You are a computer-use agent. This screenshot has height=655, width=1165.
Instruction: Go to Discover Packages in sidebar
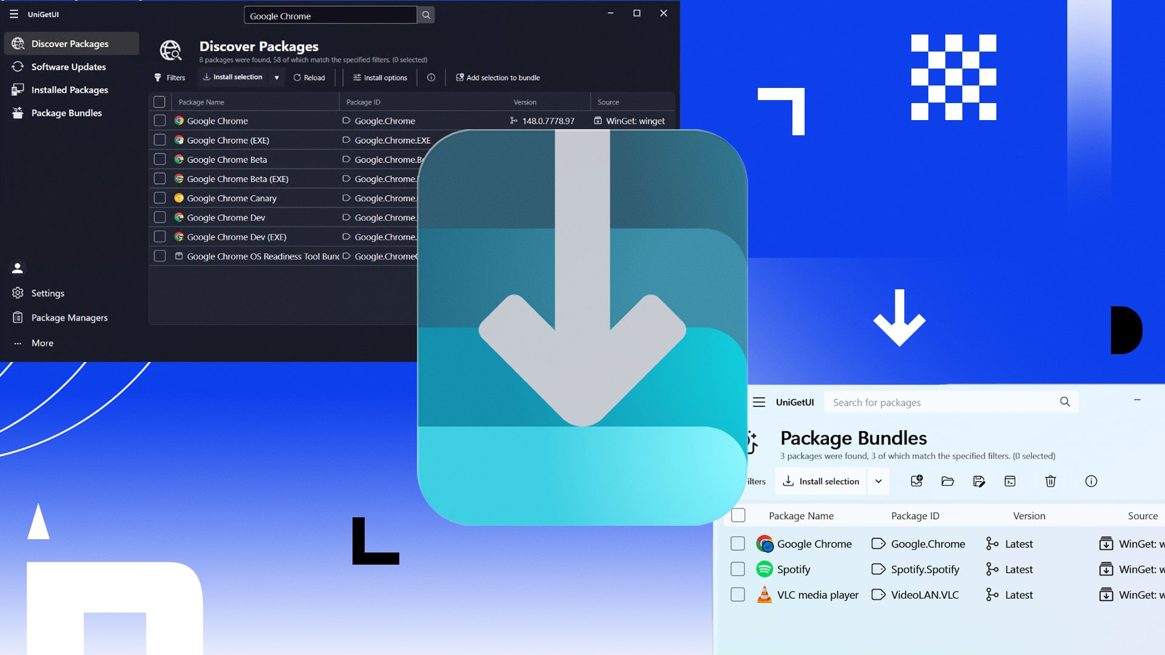tap(71, 44)
